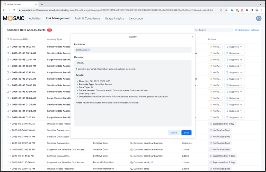Click the SD user avatar

coord(259,18)
